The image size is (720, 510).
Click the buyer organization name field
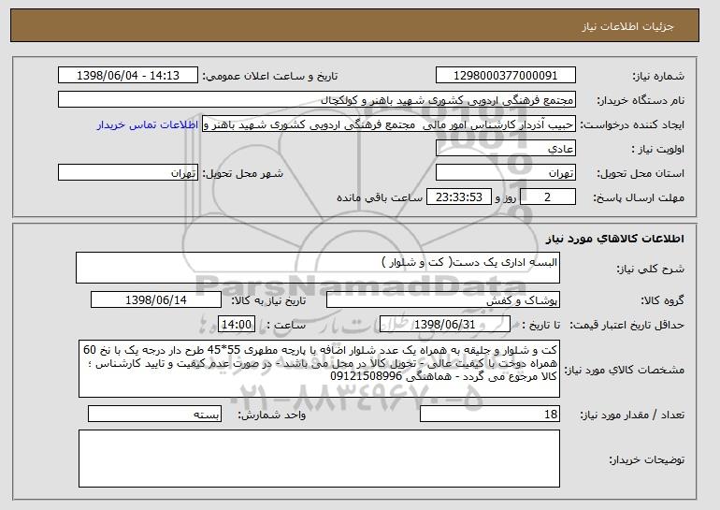[317, 100]
